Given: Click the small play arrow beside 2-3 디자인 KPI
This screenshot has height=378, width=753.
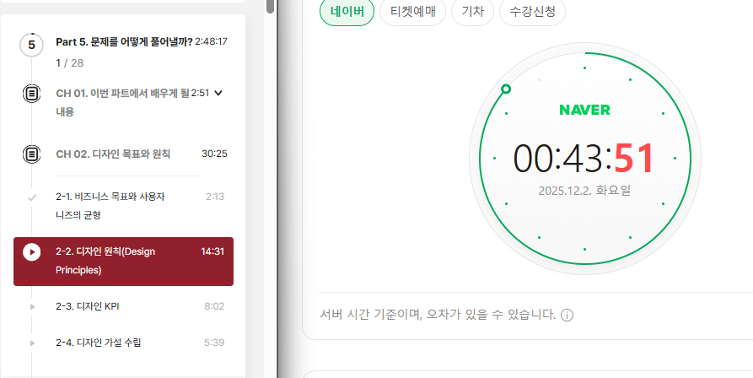Looking at the screenshot, I should (x=32, y=306).
